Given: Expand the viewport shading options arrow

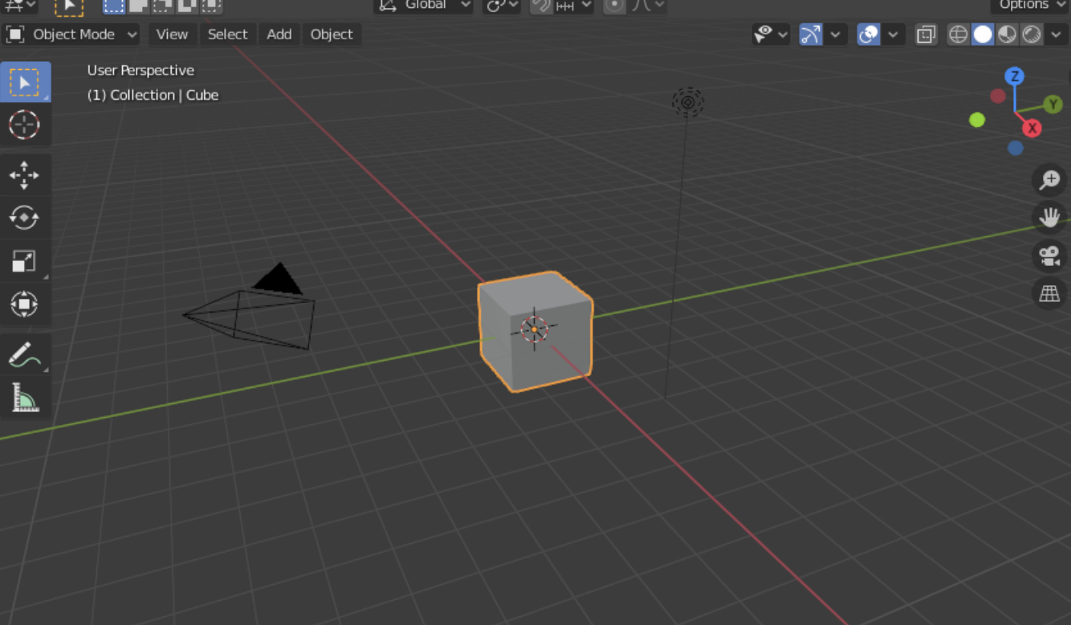Looking at the screenshot, I should click(1057, 35).
